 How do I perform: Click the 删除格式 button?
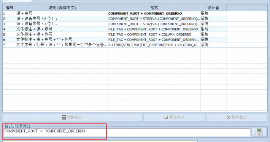click(237, 117)
